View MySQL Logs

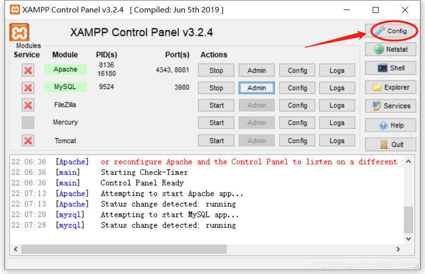pos(337,88)
